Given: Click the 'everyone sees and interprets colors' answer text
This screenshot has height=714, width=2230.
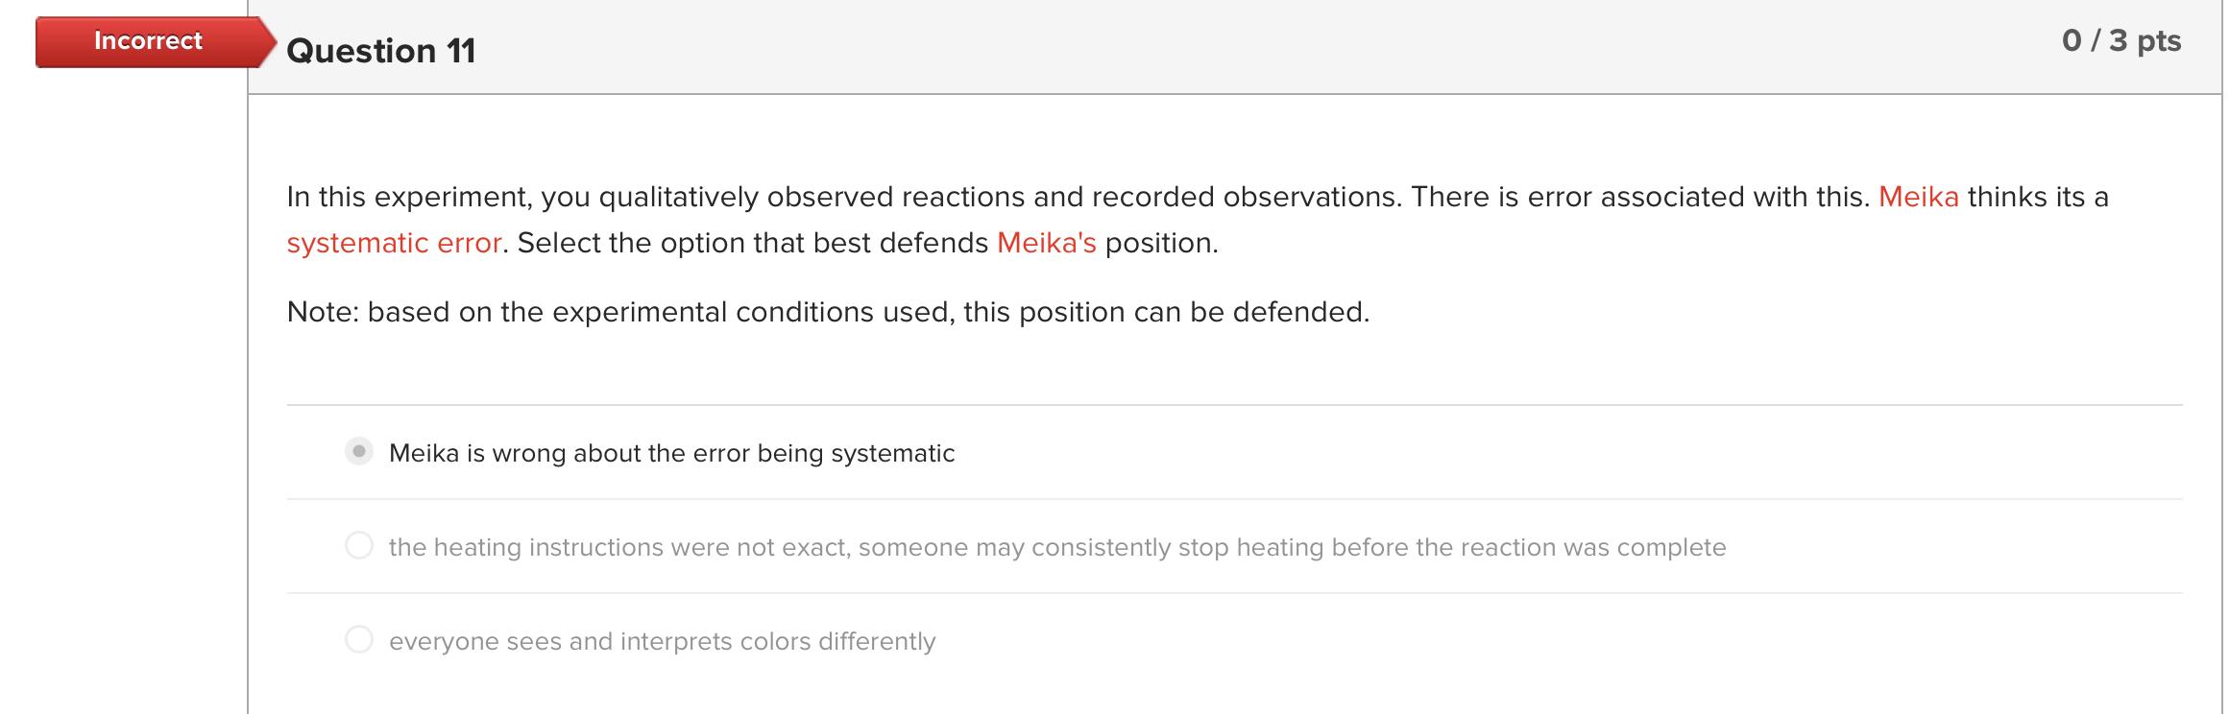Looking at the screenshot, I should (662, 641).
